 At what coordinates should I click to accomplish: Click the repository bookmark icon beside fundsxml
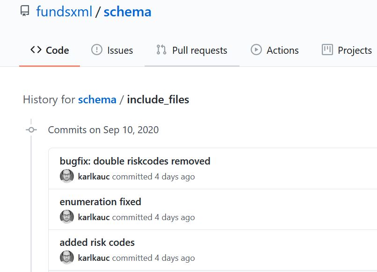(x=24, y=11)
